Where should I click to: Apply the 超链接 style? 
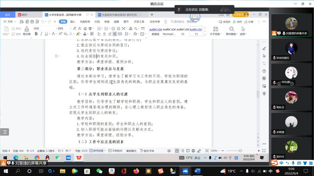[155, 31]
